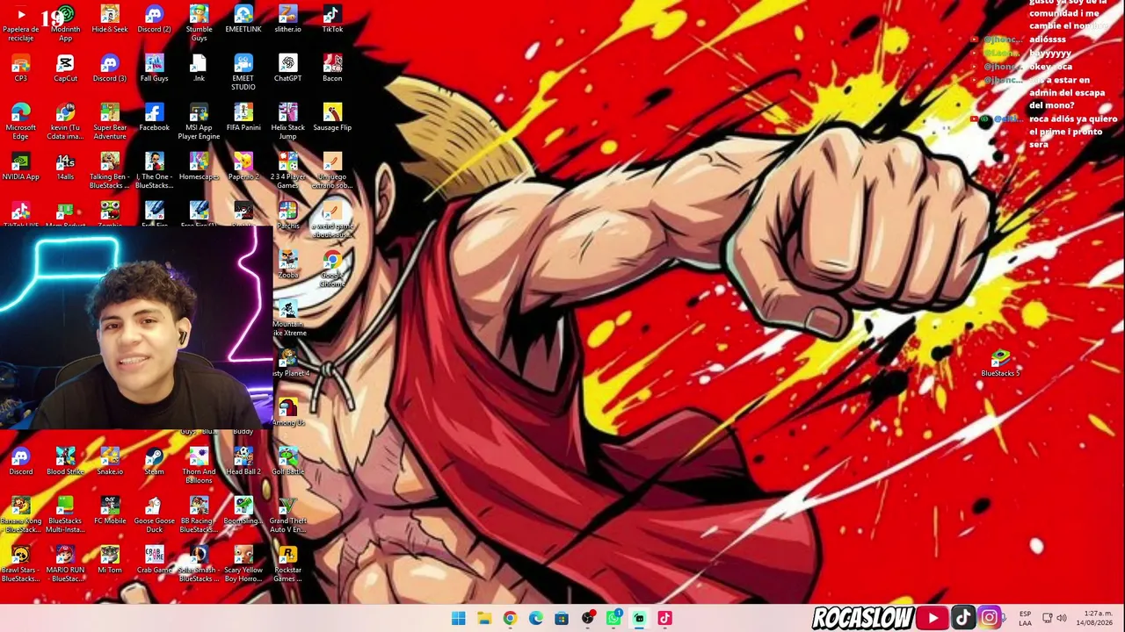
Task: Launch the Crab Game shortcut
Action: (x=154, y=560)
